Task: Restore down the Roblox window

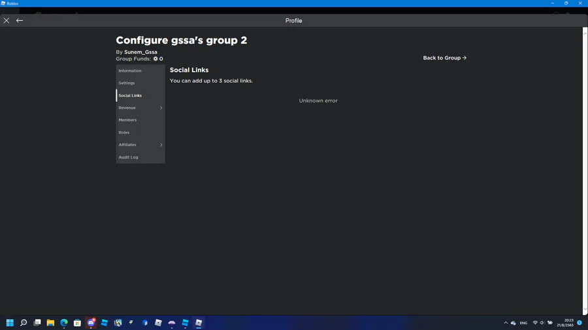Action: 566,3
